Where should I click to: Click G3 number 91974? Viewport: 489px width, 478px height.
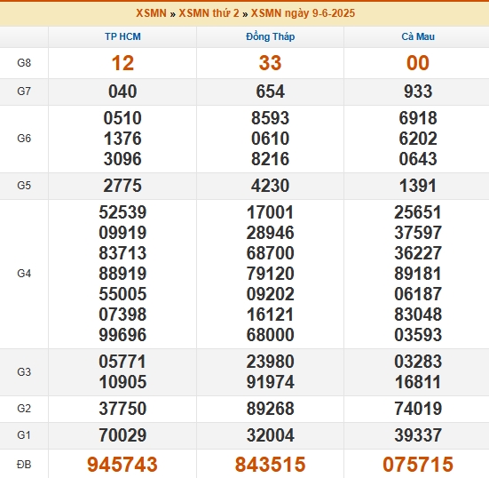270,382
